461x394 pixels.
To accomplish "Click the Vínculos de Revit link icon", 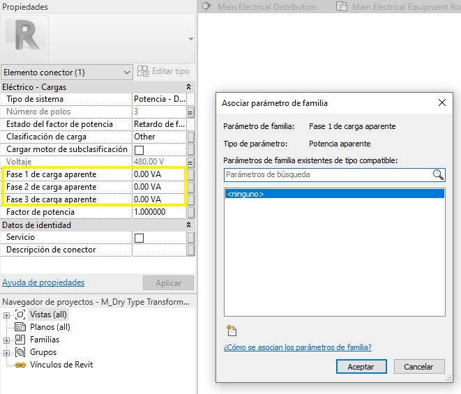I will click(20, 365).
